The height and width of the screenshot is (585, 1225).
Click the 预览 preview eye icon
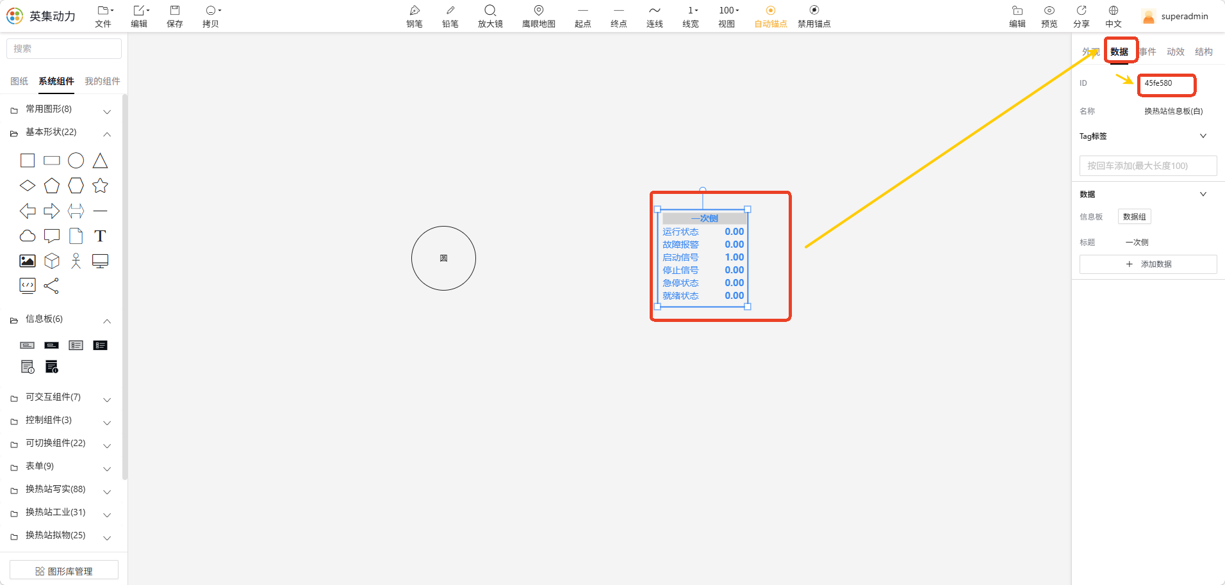click(1049, 16)
